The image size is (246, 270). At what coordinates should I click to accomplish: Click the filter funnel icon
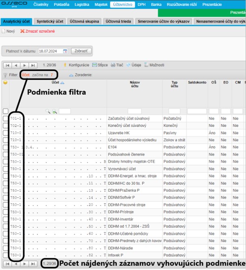tap(5, 75)
